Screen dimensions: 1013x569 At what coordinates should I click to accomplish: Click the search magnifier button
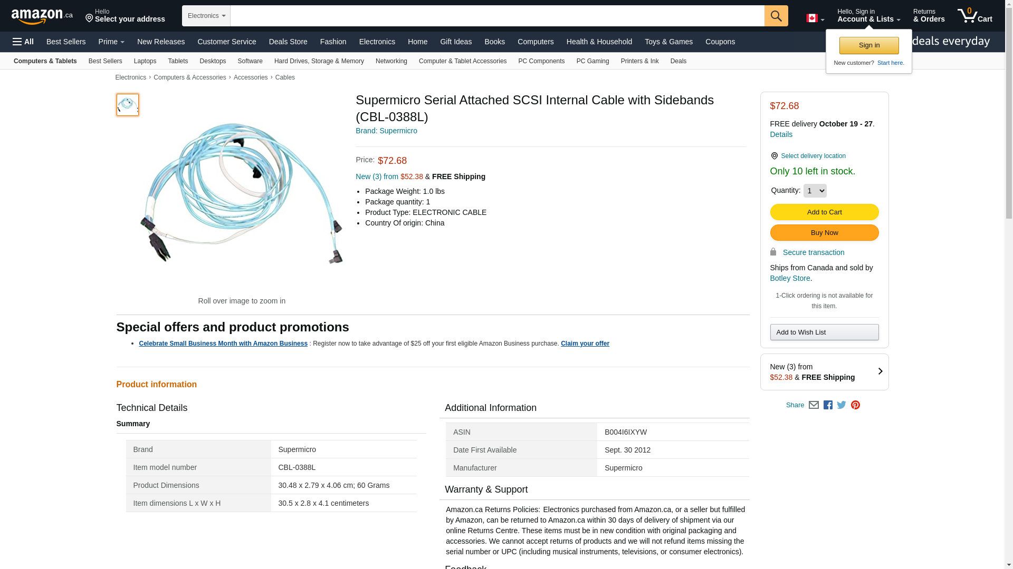point(776,16)
